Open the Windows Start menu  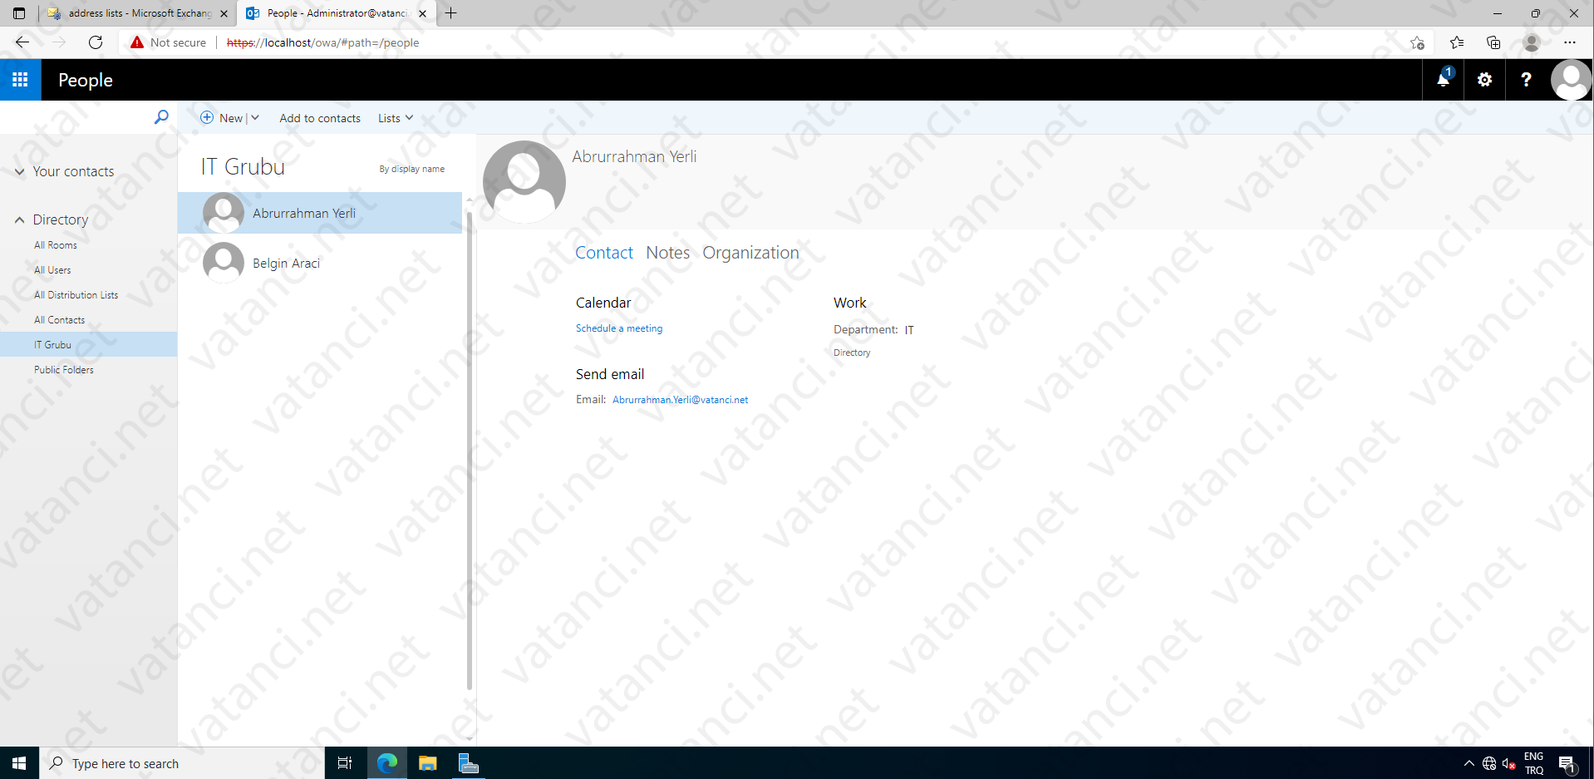coord(19,763)
